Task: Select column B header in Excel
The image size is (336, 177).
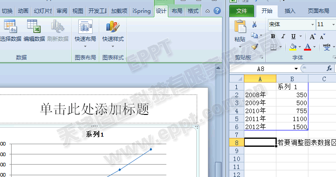Action: [292, 79]
